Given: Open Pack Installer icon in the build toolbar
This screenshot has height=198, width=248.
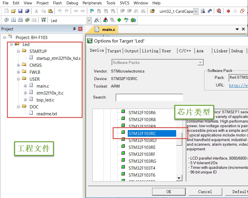Looking at the screenshot, I should 133,20.
